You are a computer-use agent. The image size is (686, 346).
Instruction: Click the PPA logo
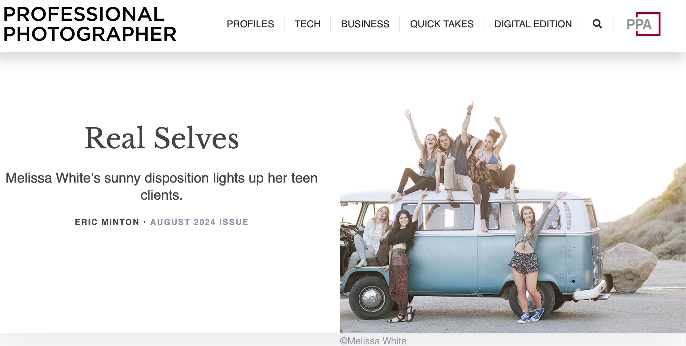[x=643, y=24]
